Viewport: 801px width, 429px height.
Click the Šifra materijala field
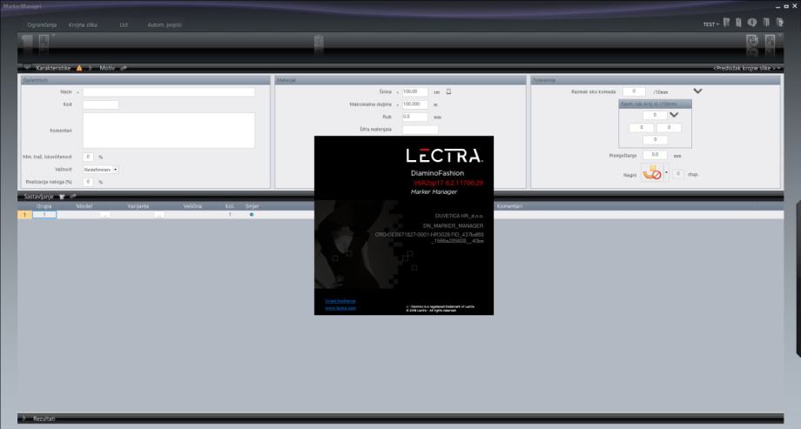coord(420,129)
